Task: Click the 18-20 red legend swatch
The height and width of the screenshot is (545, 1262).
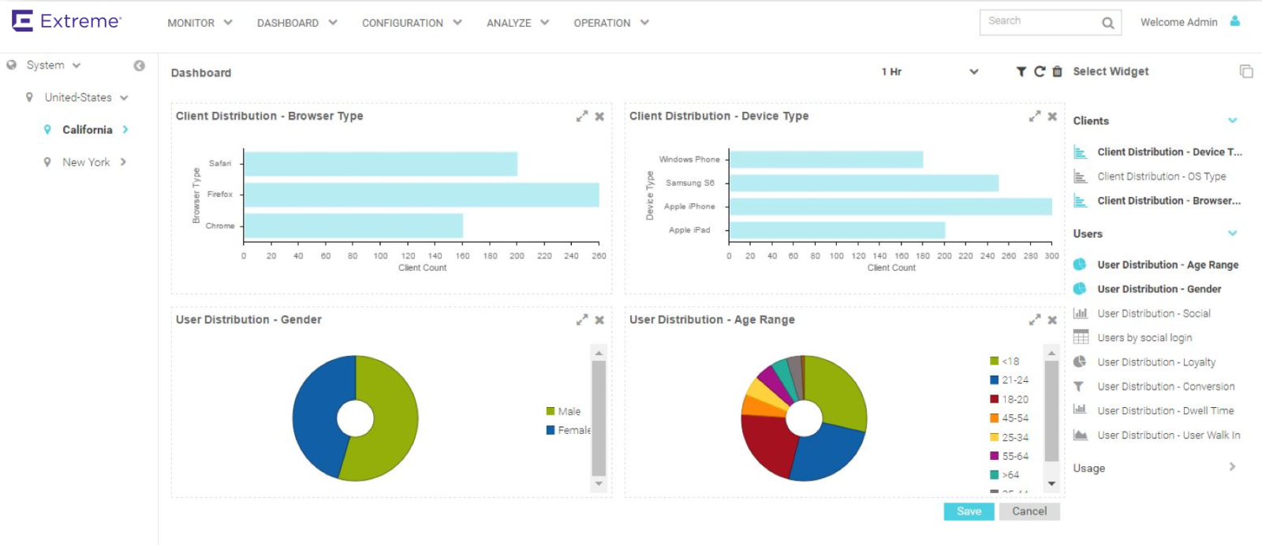Action: pos(995,399)
